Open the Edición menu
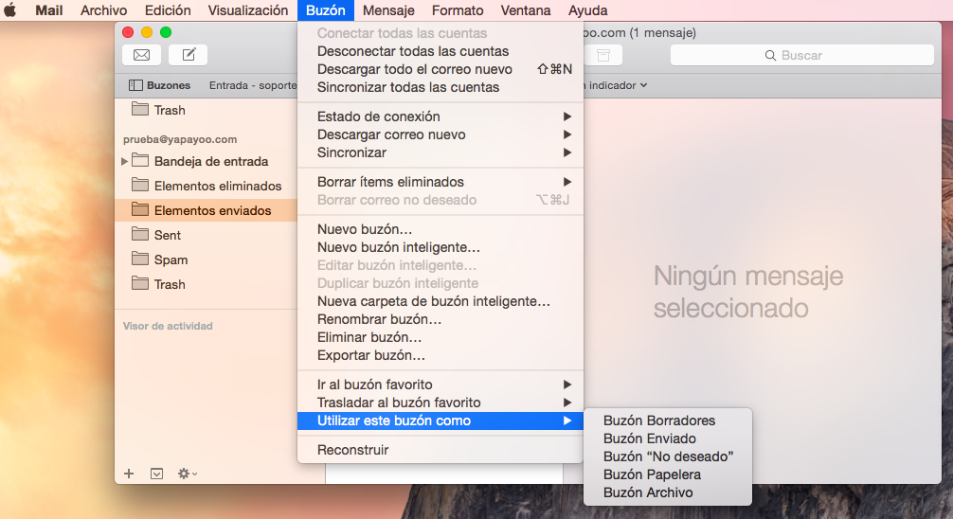The height and width of the screenshot is (519, 953). click(168, 10)
